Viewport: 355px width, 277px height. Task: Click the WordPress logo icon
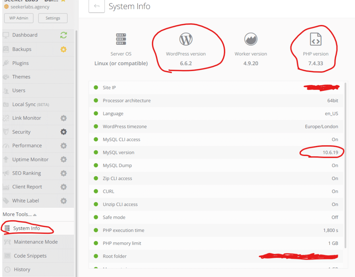[186, 39]
